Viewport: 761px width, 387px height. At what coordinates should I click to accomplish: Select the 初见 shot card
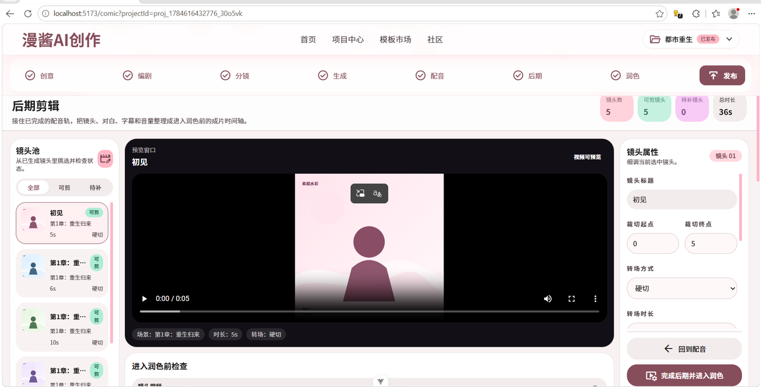pyautogui.click(x=62, y=223)
